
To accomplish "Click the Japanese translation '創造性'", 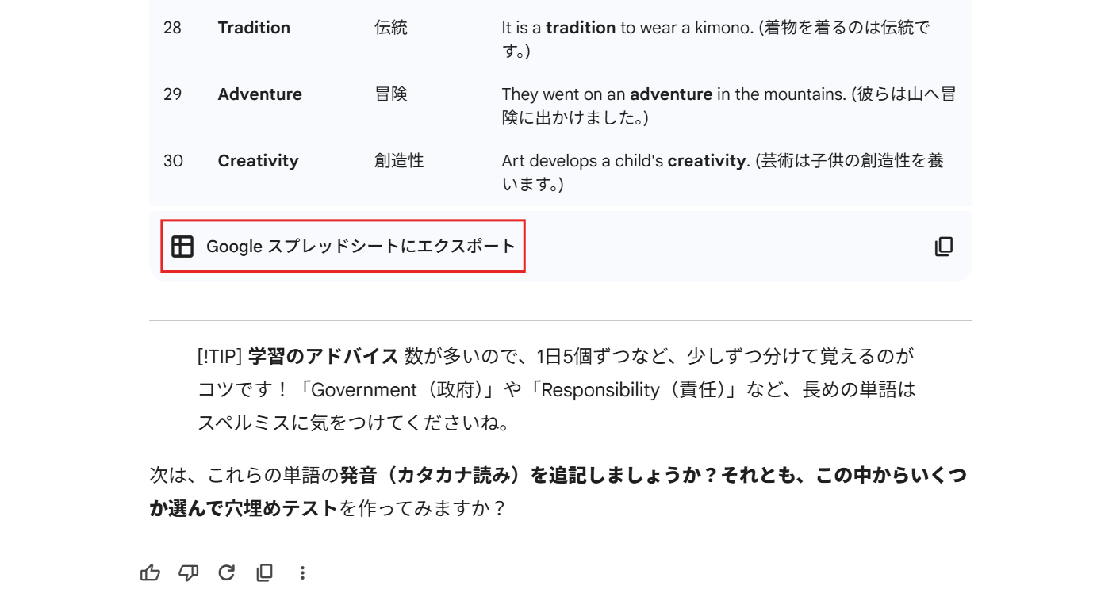I will click(x=399, y=161).
